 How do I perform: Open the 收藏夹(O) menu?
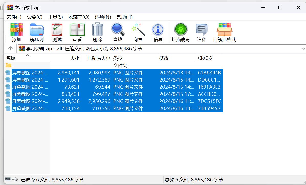pyautogui.click(x=79, y=17)
